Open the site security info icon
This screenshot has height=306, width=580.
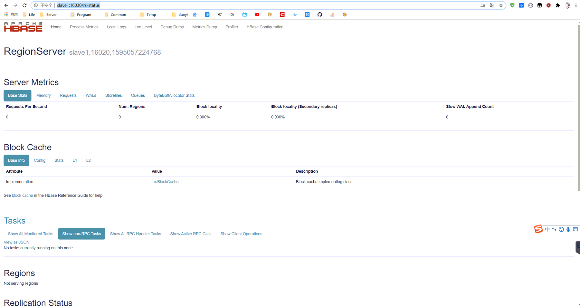(x=36, y=5)
